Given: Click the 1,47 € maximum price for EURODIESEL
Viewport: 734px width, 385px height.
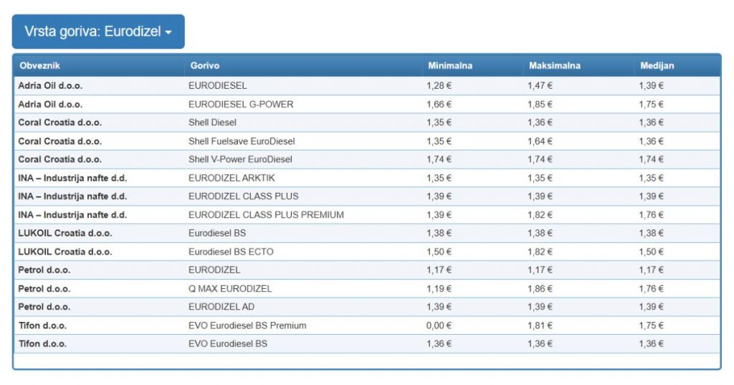Looking at the screenshot, I should click(540, 86).
